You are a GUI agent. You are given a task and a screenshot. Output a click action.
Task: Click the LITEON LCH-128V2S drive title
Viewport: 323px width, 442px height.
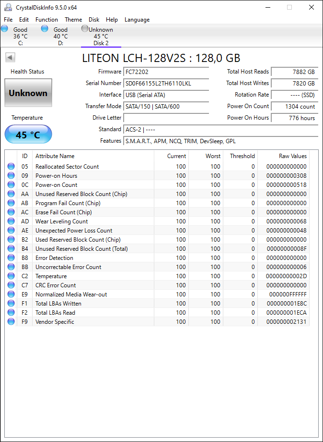tap(161, 58)
